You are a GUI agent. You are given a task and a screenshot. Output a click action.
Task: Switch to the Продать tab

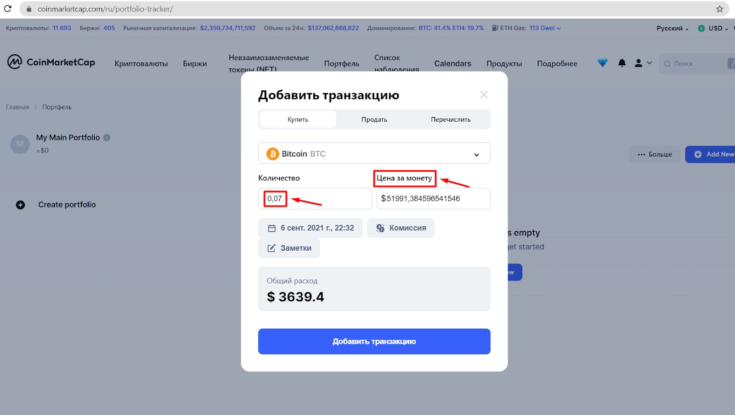point(374,119)
